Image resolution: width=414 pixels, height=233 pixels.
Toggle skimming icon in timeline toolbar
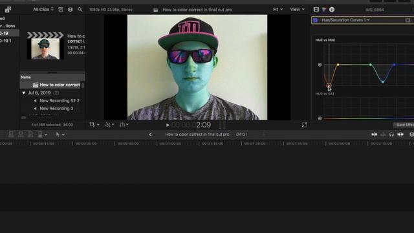[375, 135]
